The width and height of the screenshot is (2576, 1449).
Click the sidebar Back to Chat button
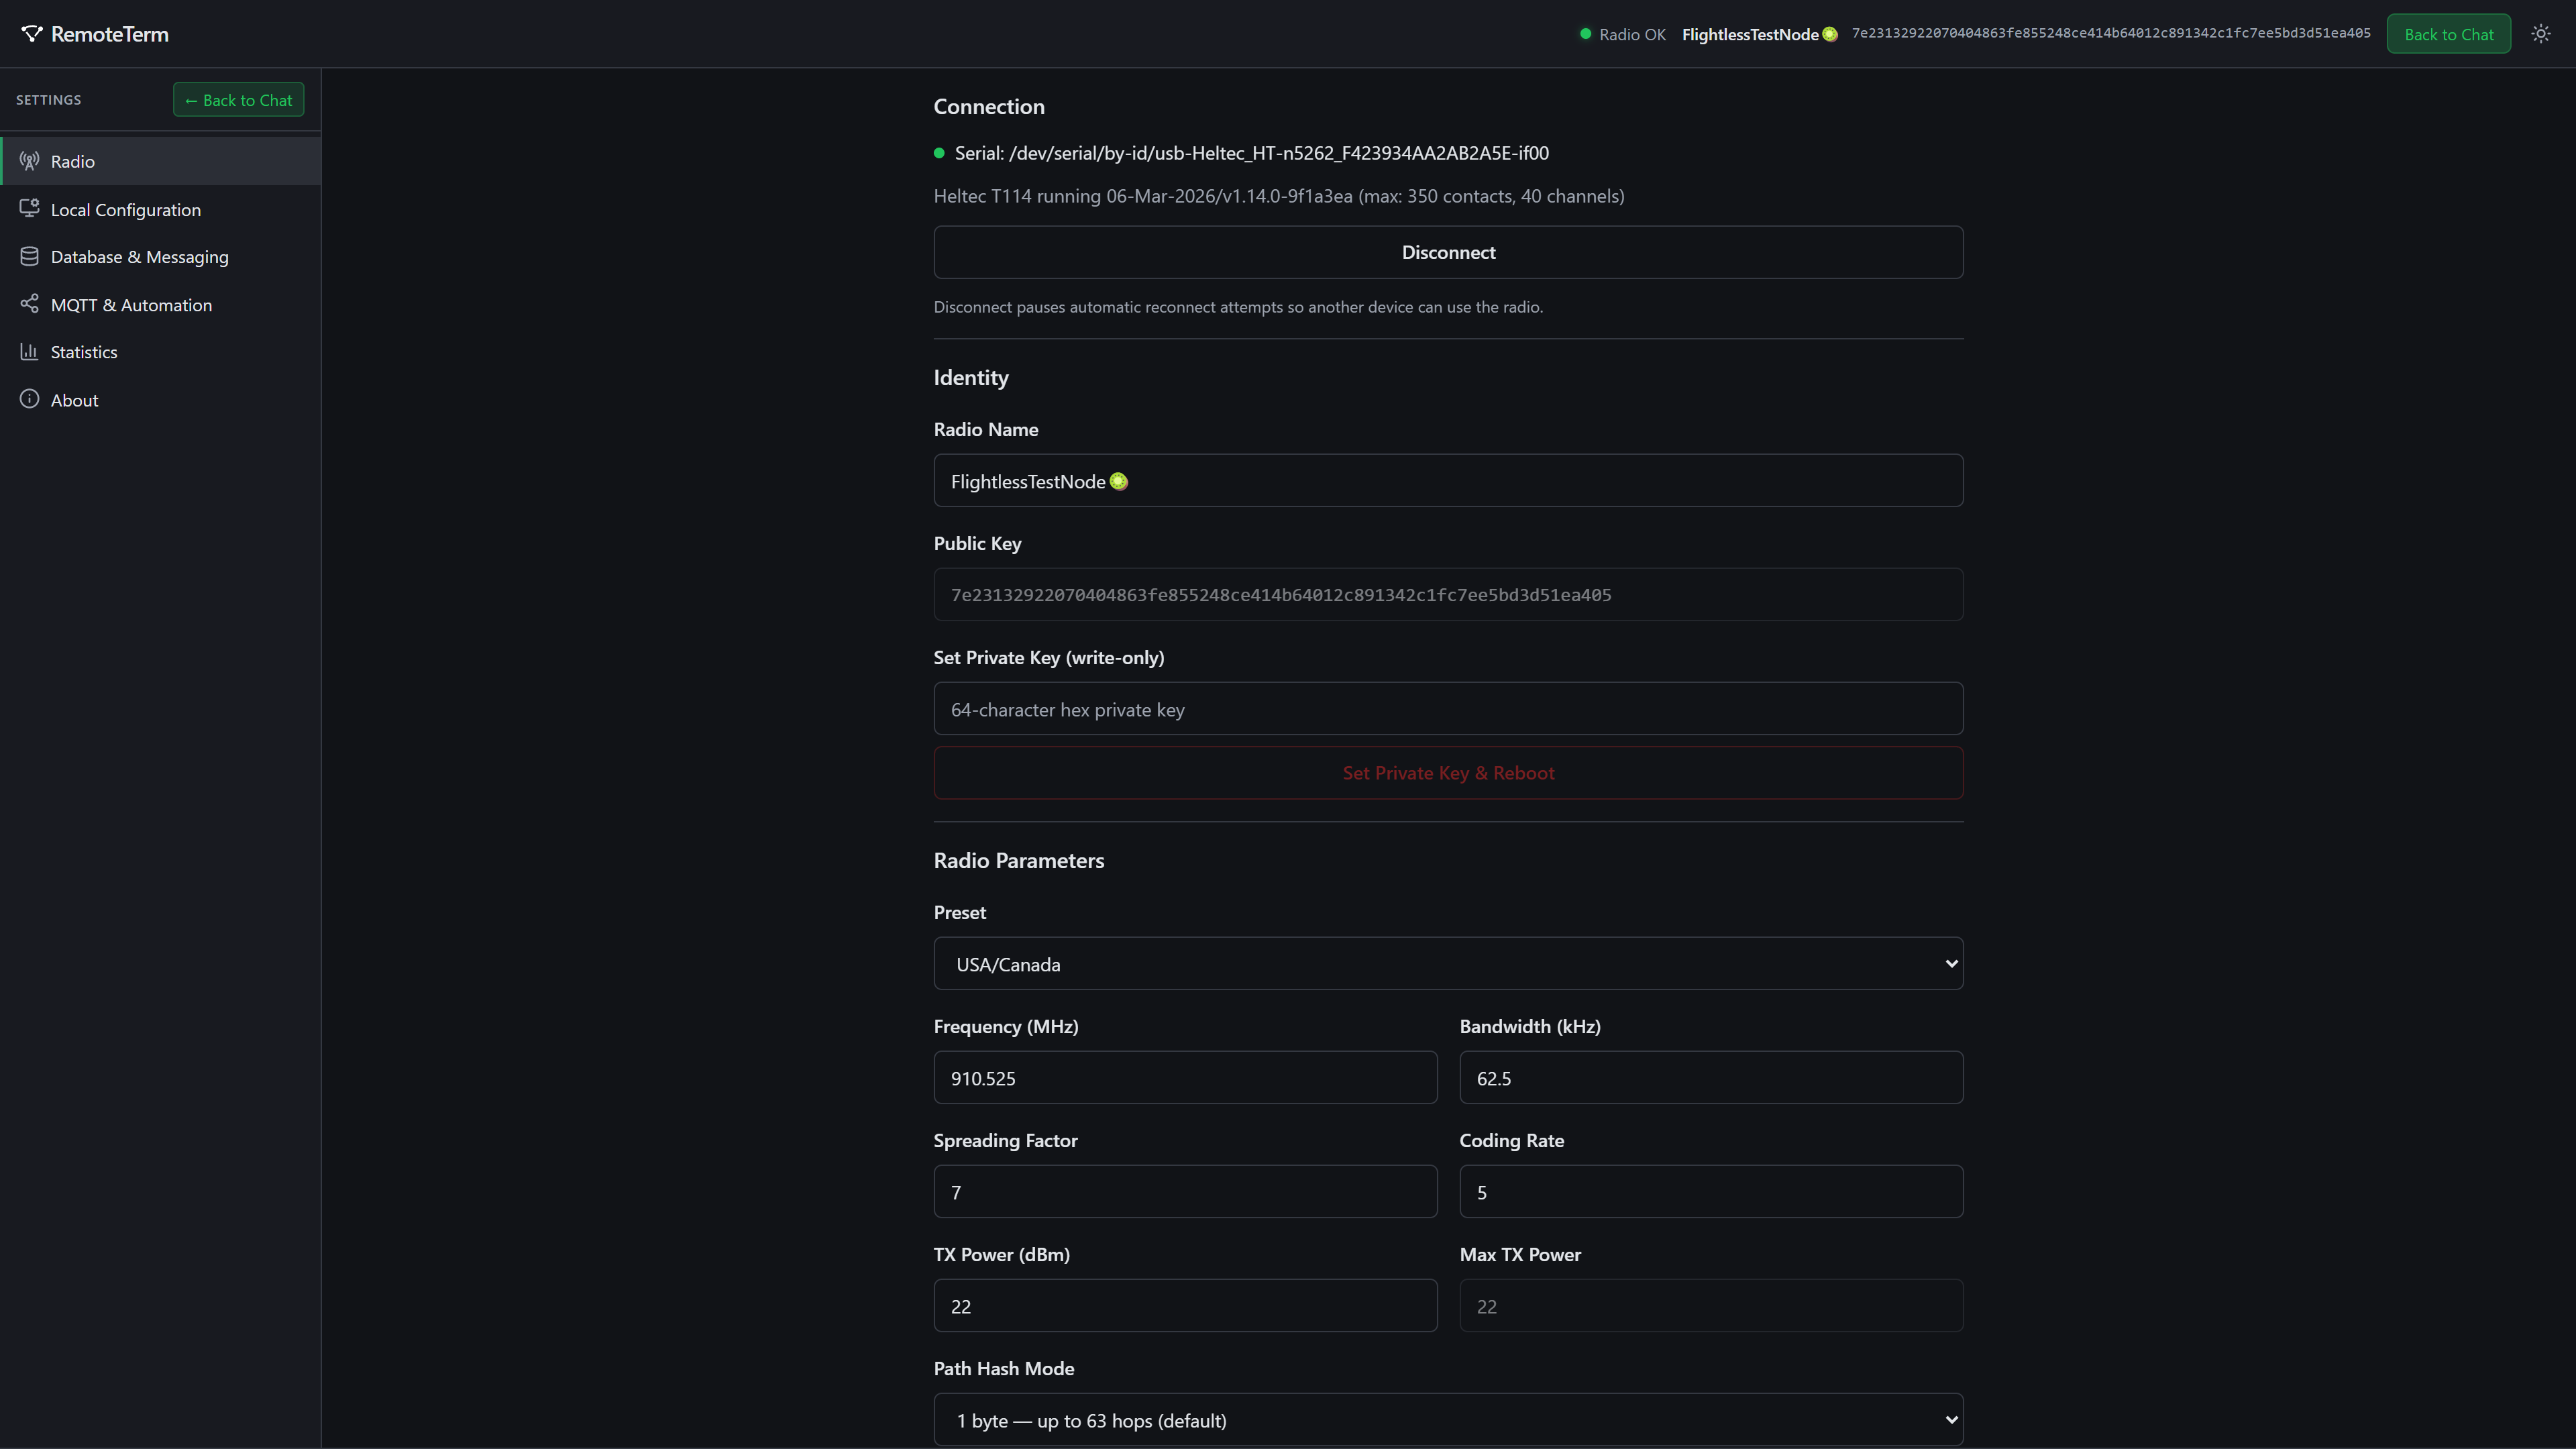pyautogui.click(x=238, y=100)
